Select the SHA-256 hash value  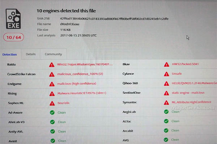[x=114, y=19]
